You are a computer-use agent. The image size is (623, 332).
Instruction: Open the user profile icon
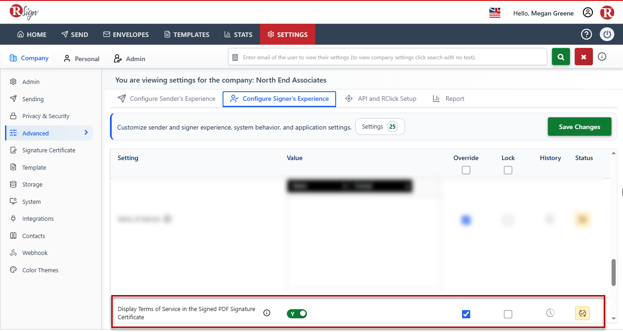[588, 13]
